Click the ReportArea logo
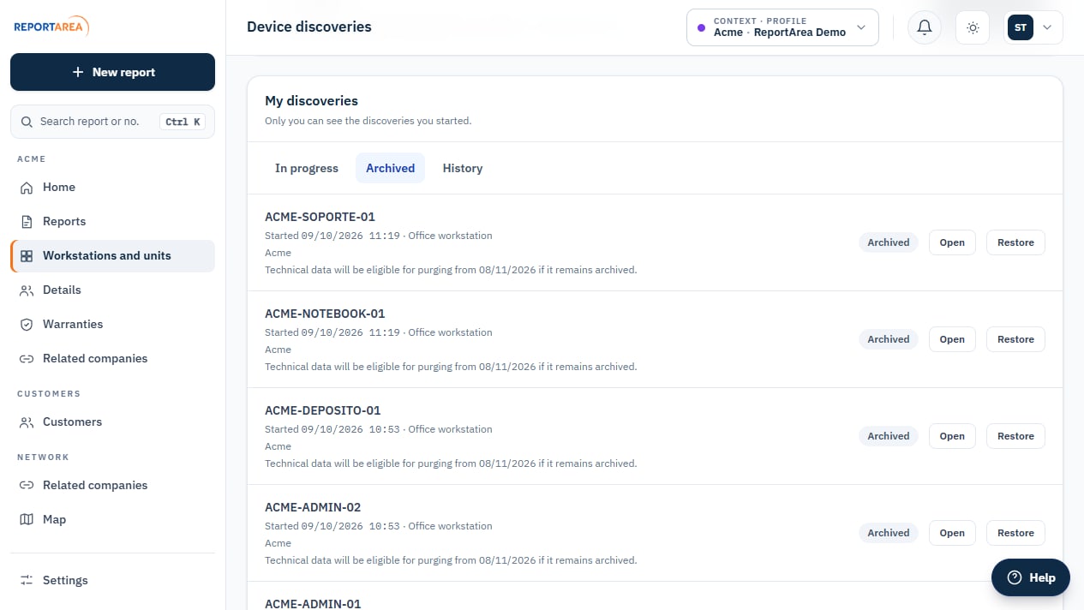1084x610 pixels. pyautogui.click(x=51, y=27)
